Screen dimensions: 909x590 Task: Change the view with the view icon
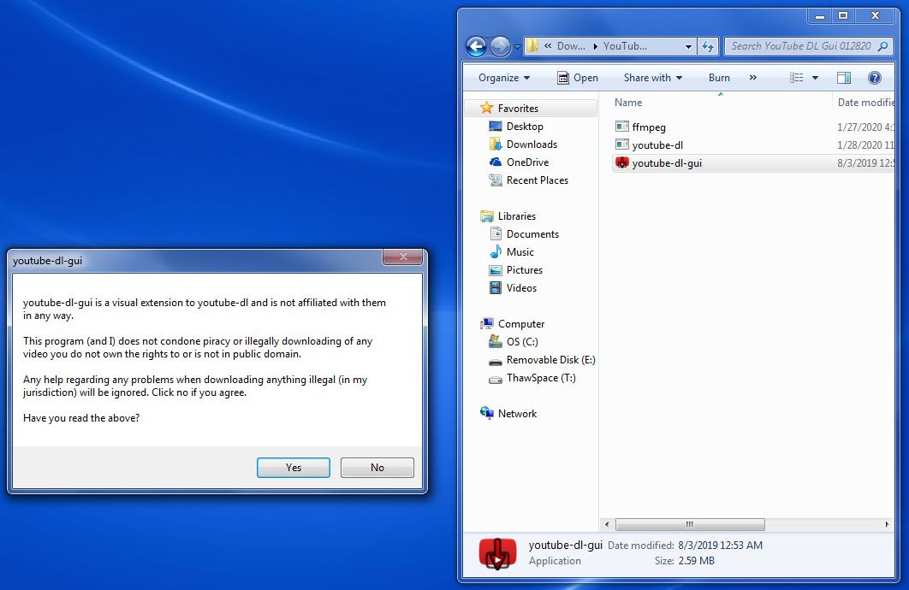pos(797,78)
